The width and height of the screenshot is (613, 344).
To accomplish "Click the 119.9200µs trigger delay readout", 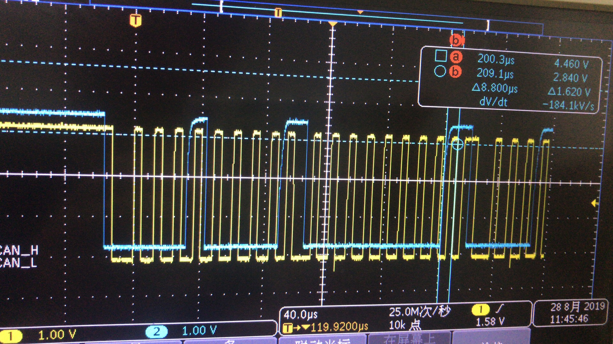I will (x=339, y=327).
